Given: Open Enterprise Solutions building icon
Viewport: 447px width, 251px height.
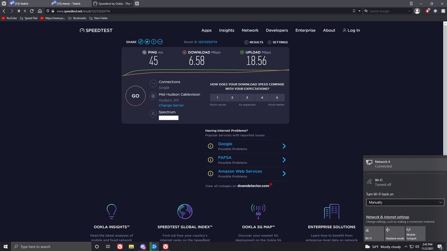Looking at the screenshot, I should 332,211.
